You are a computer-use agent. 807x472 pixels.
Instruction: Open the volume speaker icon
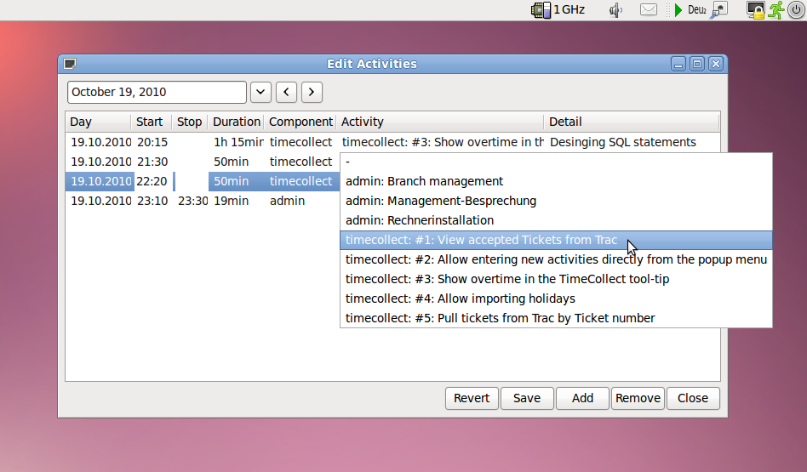point(617,10)
